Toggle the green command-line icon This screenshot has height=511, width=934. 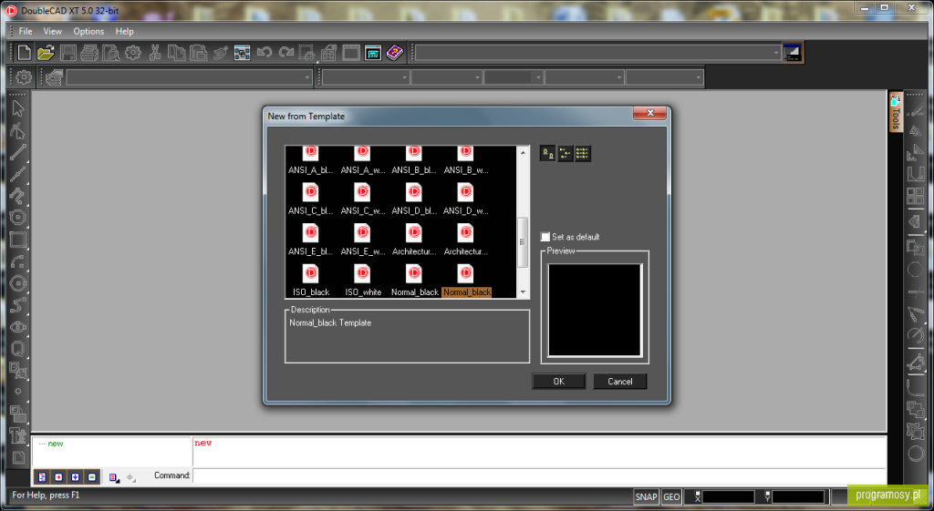click(92, 477)
